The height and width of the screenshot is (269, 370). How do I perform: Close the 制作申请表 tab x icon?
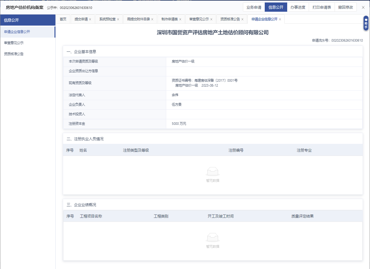pyautogui.click(x=180, y=19)
